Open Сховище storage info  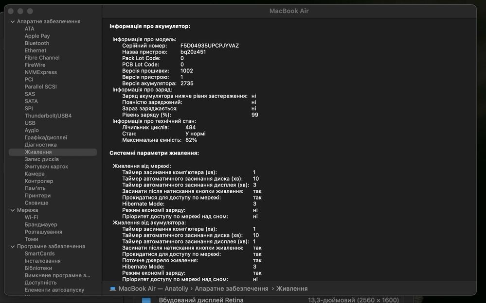coord(36,203)
